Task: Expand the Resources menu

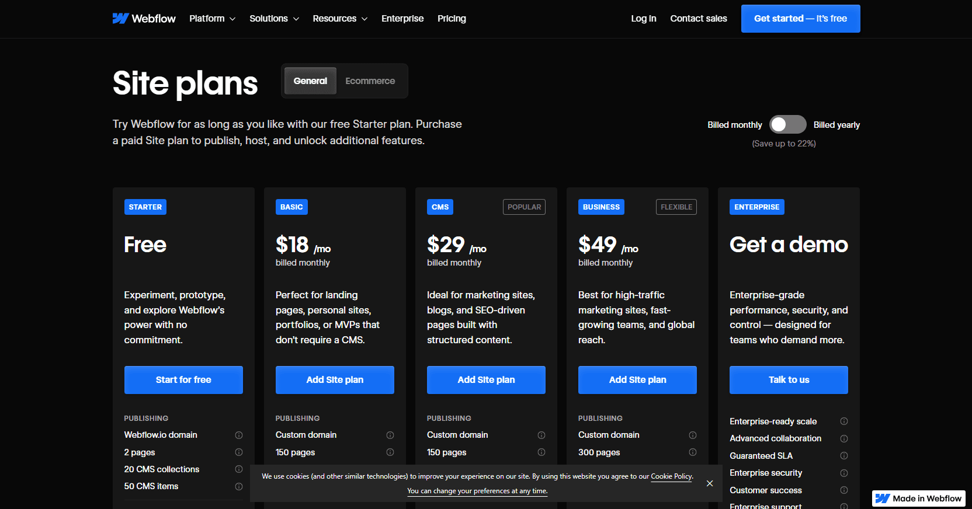Action: (x=340, y=19)
